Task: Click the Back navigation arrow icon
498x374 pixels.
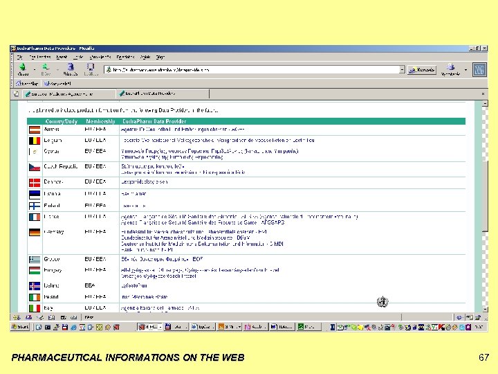Action: click(23, 67)
